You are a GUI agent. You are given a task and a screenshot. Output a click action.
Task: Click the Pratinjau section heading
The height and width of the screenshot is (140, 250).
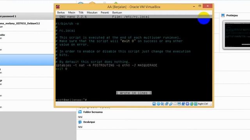232,16
